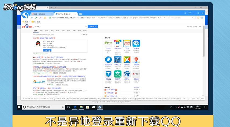Switch to the 视频 tab

click(47, 31)
